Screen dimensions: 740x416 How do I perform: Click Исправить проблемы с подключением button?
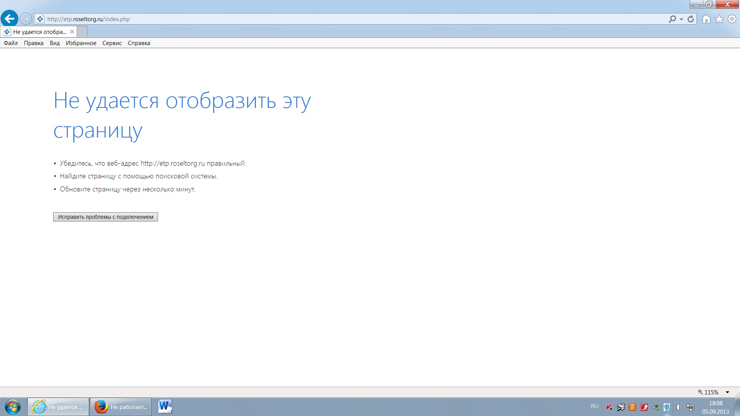(x=105, y=217)
